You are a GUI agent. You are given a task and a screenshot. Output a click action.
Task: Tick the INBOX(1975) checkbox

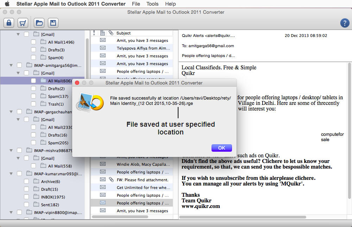(x=26, y=197)
